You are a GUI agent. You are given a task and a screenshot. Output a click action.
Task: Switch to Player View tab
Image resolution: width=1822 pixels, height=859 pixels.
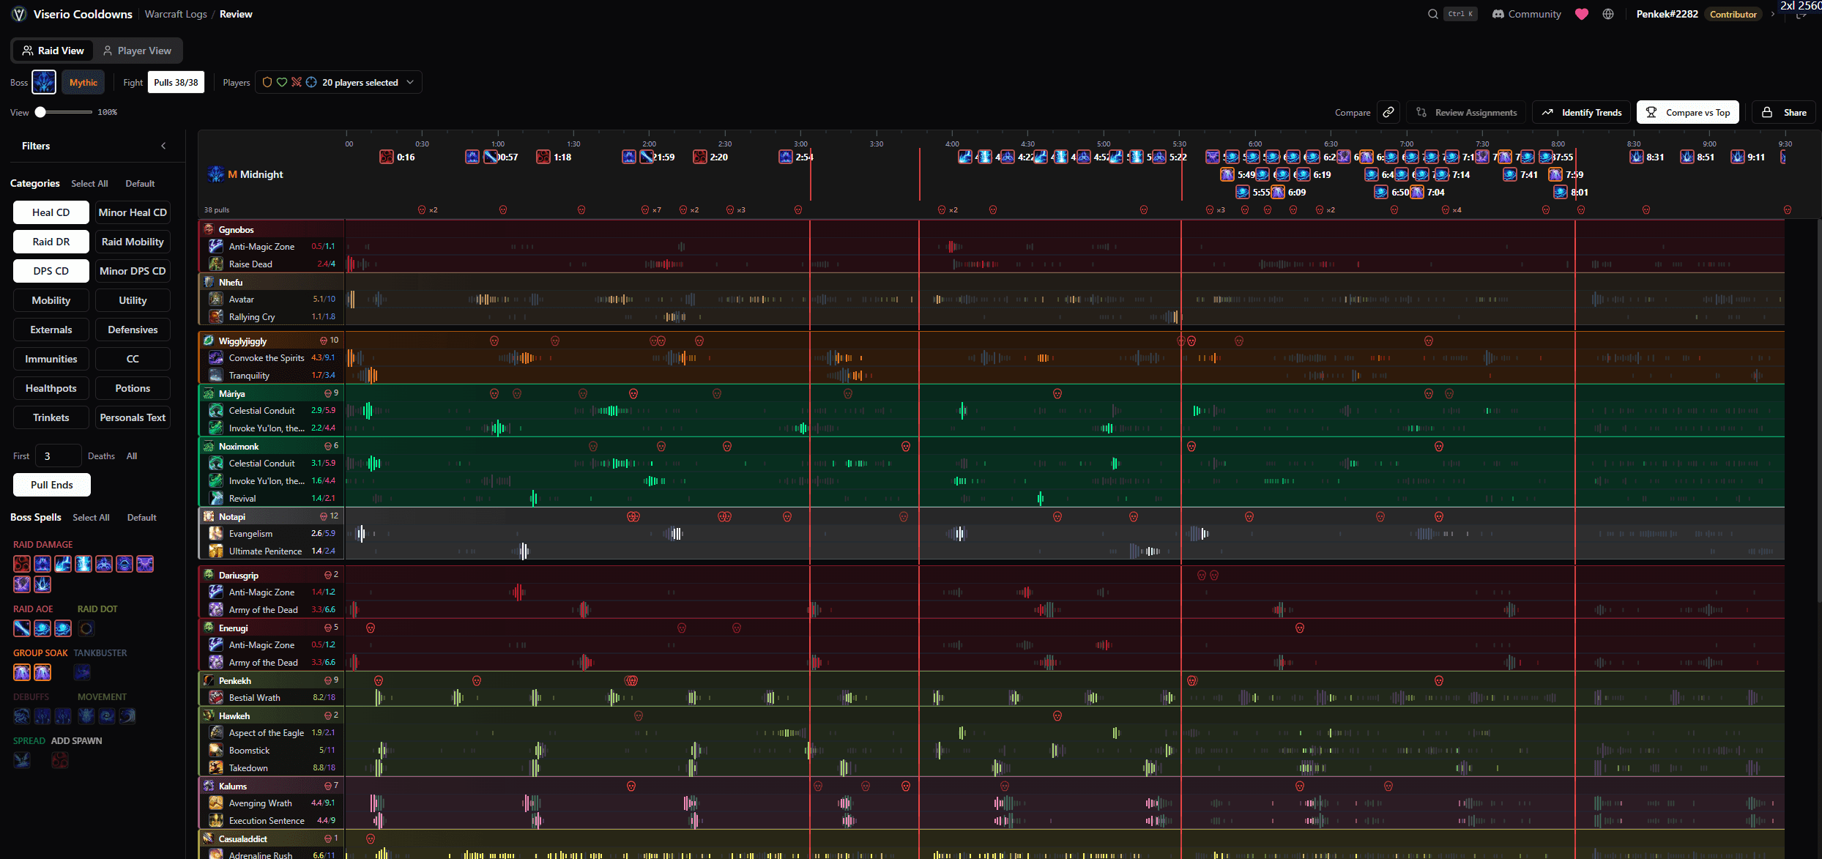point(137,51)
